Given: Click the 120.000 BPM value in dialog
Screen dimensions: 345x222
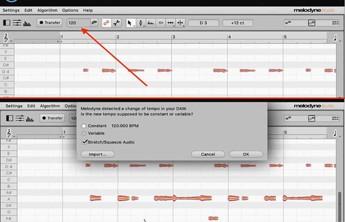Looking at the screenshot, I should (125, 126).
